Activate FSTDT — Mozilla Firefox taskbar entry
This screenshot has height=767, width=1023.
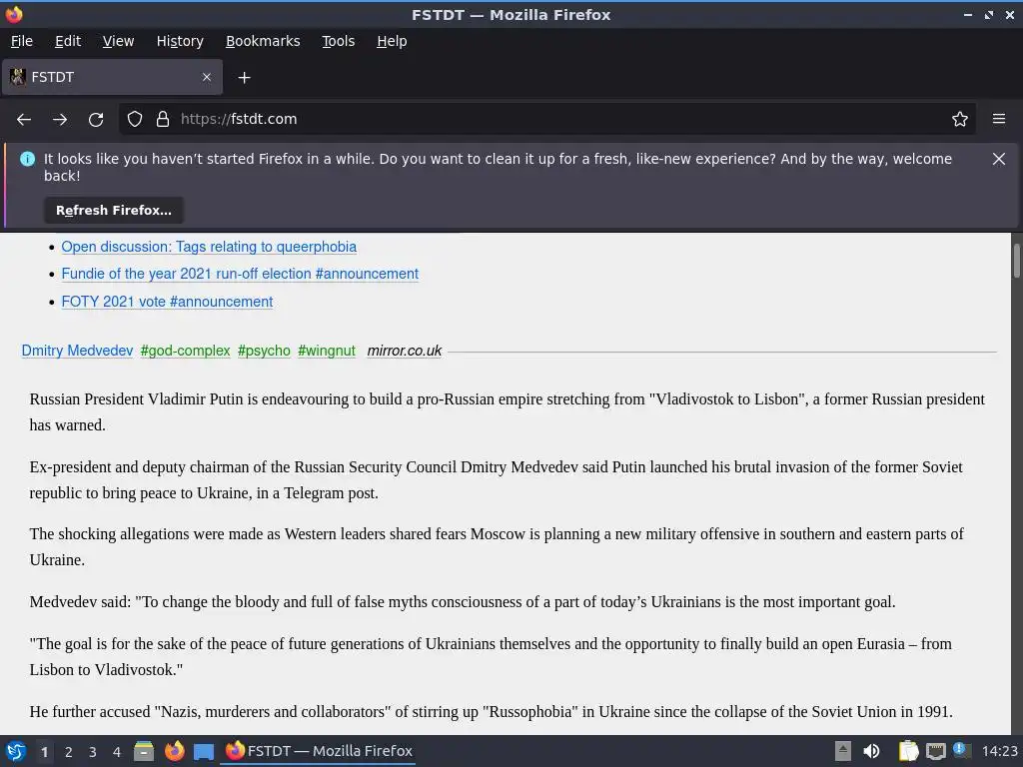coord(319,751)
